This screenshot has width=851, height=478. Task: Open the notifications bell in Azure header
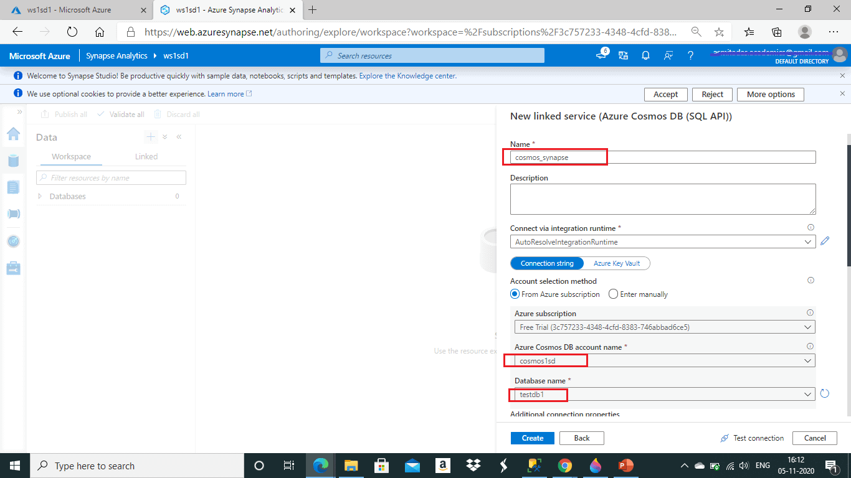click(645, 55)
